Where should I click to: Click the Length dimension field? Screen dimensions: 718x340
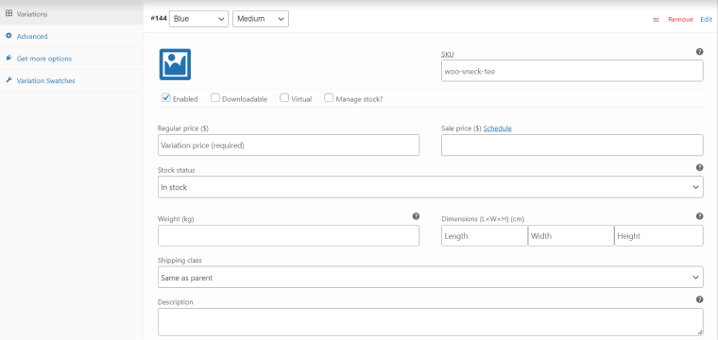(x=485, y=236)
